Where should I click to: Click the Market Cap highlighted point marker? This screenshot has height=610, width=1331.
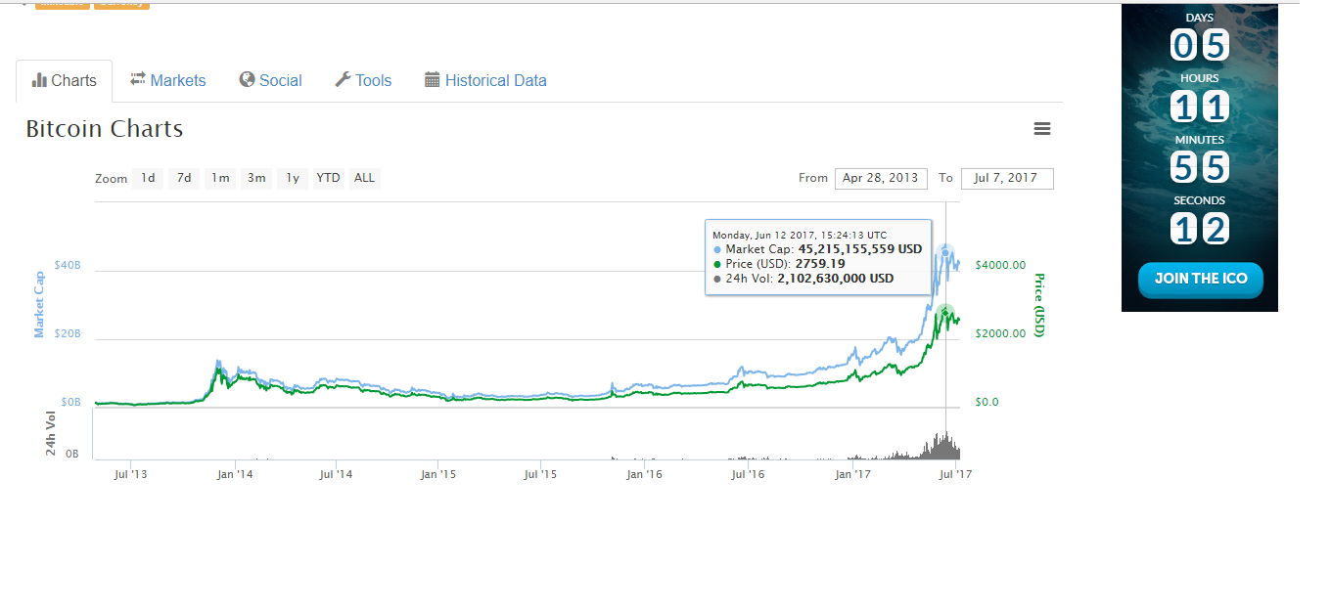click(x=945, y=253)
